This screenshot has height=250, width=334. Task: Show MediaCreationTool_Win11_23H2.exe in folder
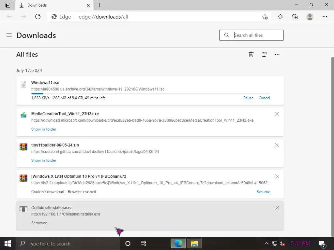pos(44,129)
